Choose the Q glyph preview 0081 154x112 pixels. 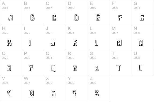click(x=53, y=68)
